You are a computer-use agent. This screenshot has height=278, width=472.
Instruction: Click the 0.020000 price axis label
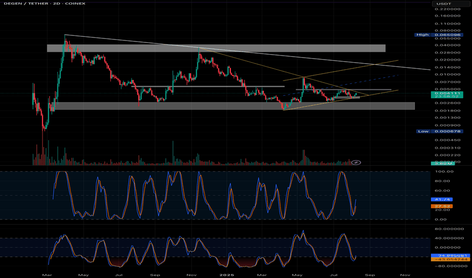(448, 60)
